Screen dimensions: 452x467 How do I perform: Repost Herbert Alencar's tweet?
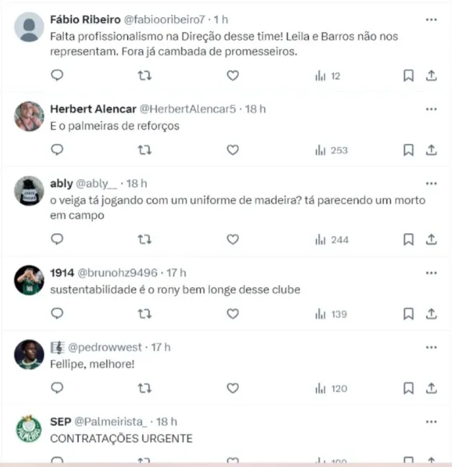tap(145, 150)
